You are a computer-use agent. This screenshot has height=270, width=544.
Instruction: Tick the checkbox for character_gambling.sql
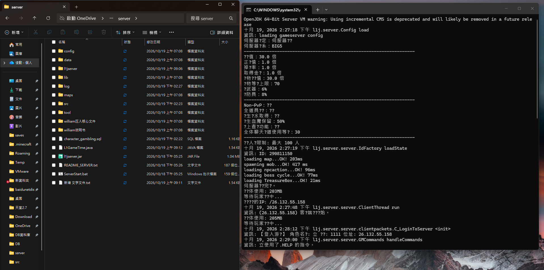[x=54, y=139]
